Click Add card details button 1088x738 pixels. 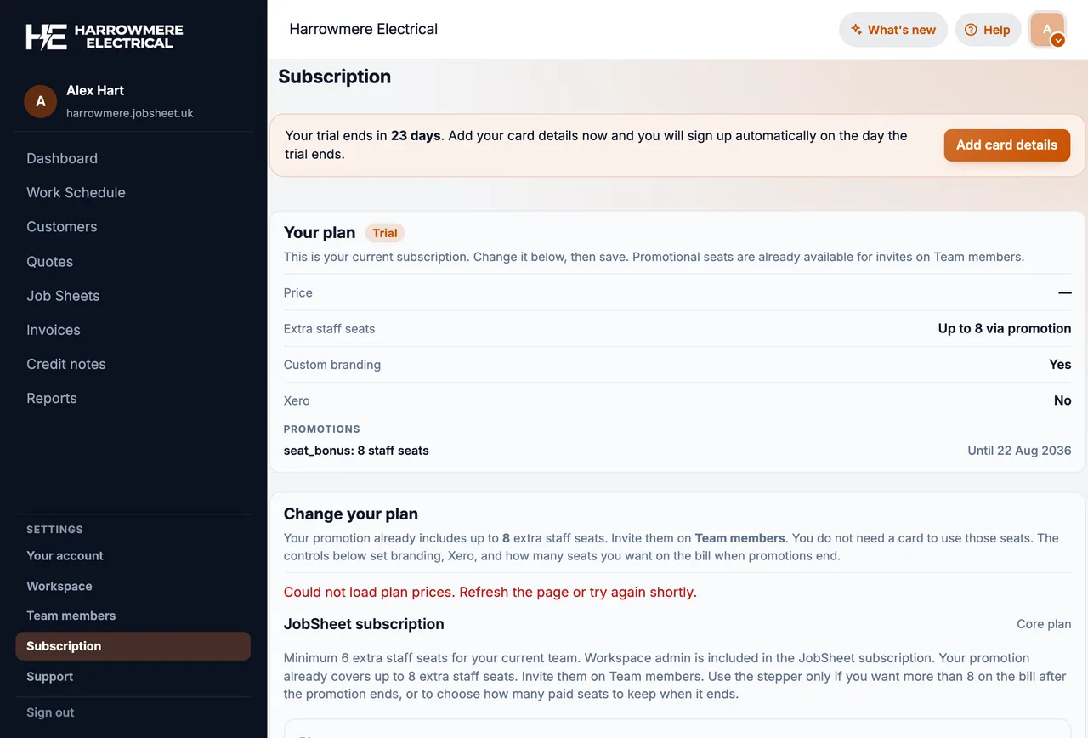[x=1006, y=145]
